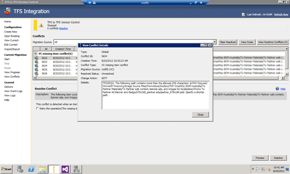Viewport: 290px width, 174px height.
Task: Select View Current in sidebar
Action: pyautogui.click(x=11, y=40)
